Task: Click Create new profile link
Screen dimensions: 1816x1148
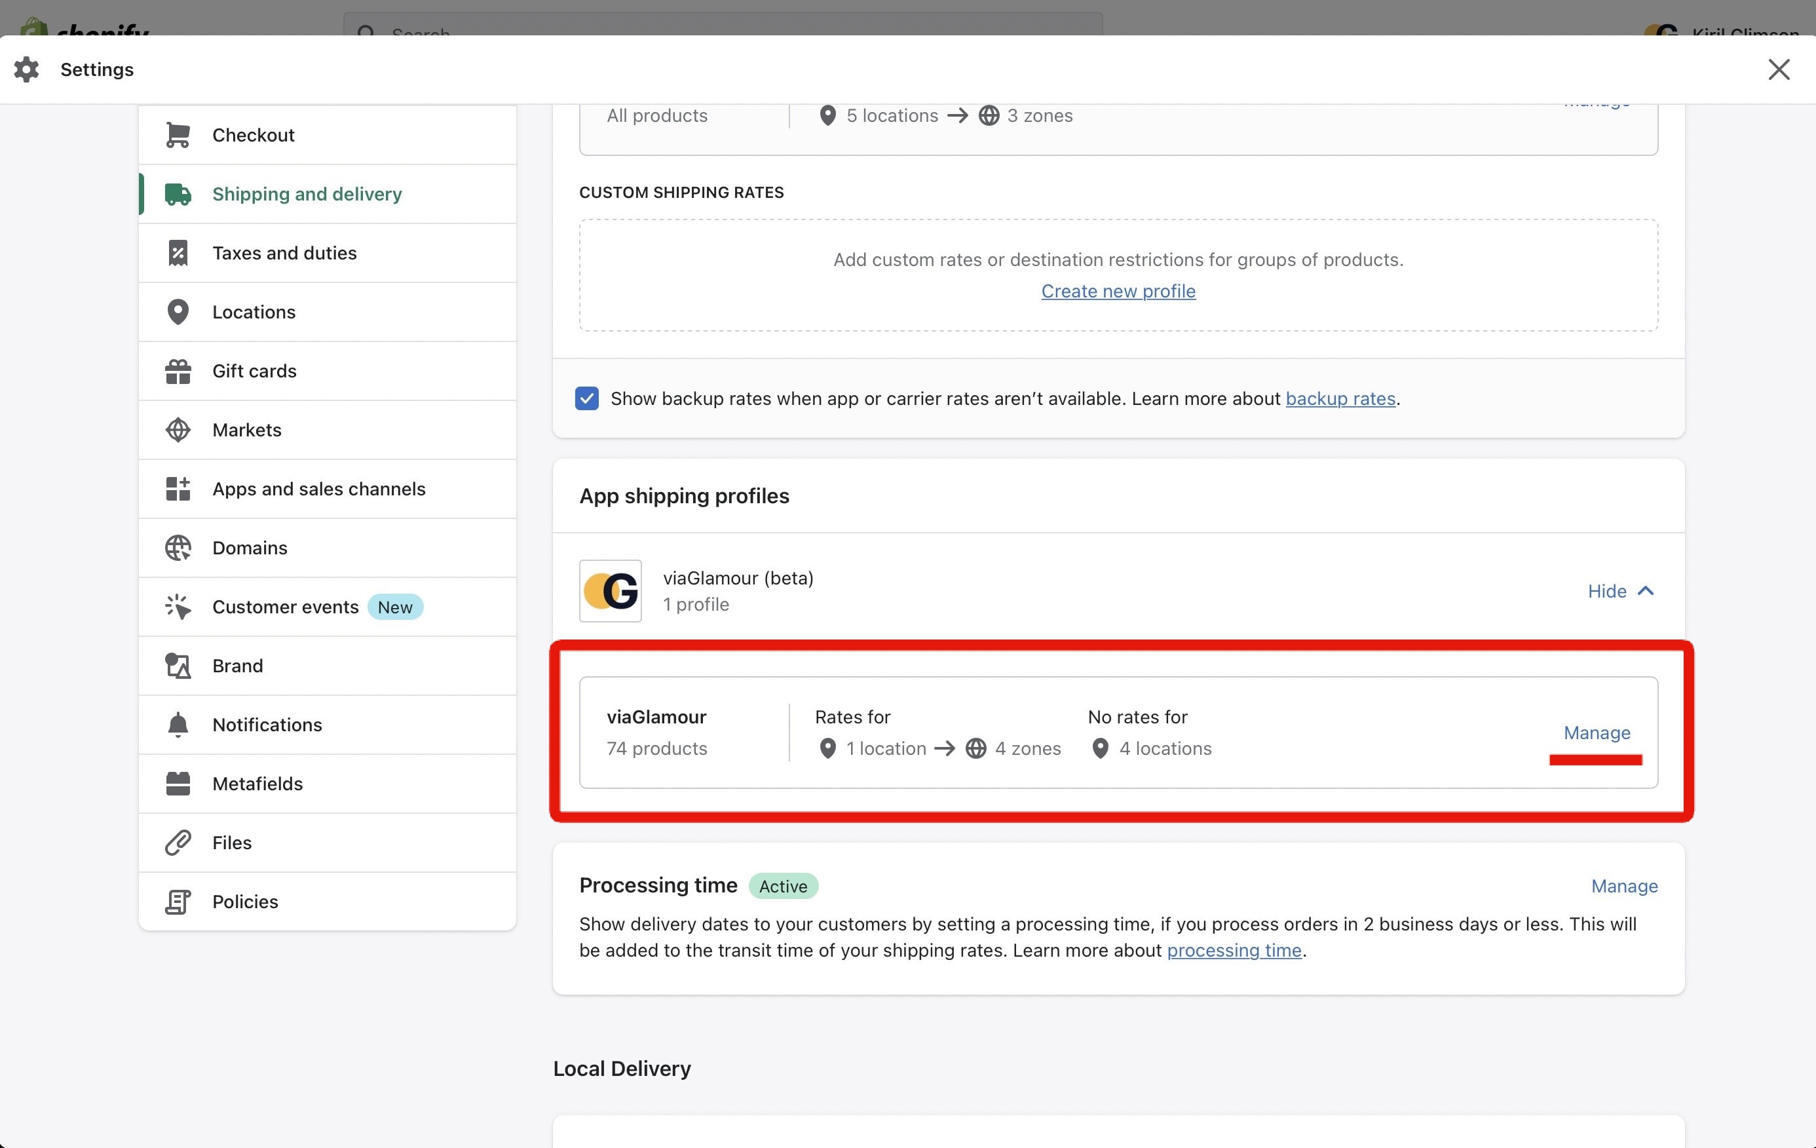Action: tap(1118, 291)
